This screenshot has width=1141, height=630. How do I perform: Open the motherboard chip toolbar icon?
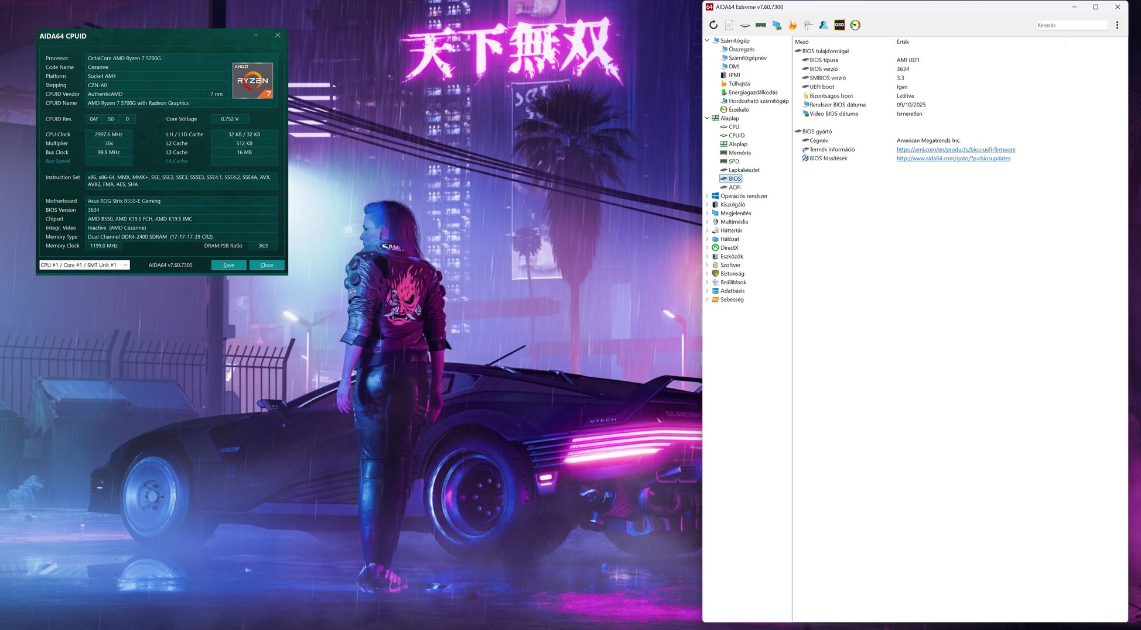(745, 25)
